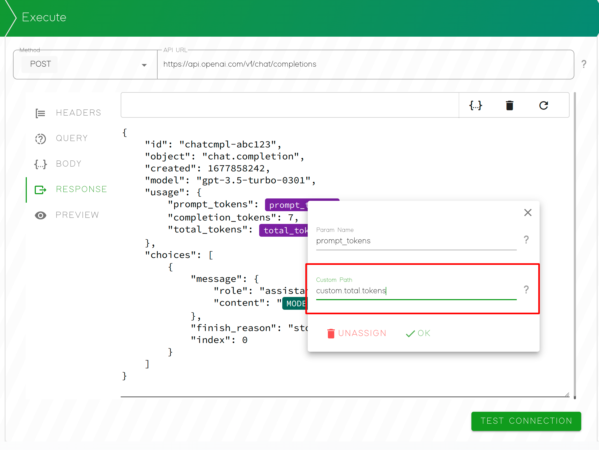Image resolution: width=599 pixels, height=450 pixels.
Task: Click help icon next to Param Name
Action: (526, 240)
